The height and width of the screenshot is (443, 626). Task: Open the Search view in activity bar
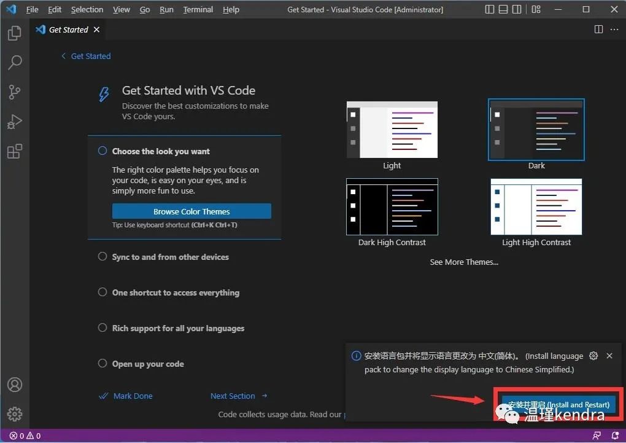tap(15, 63)
